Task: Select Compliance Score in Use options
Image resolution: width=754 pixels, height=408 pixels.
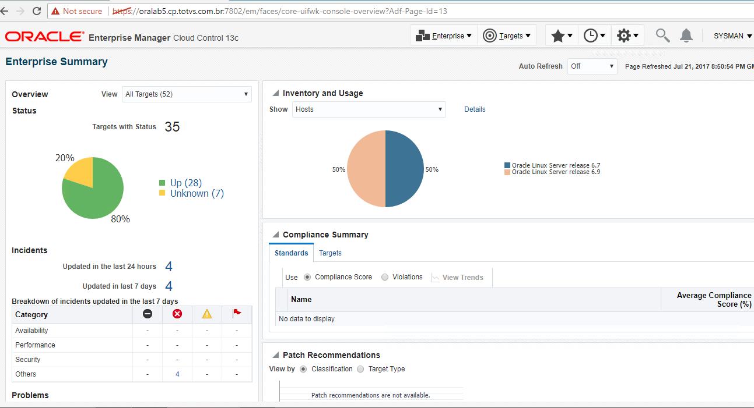Action: point(308,277)
